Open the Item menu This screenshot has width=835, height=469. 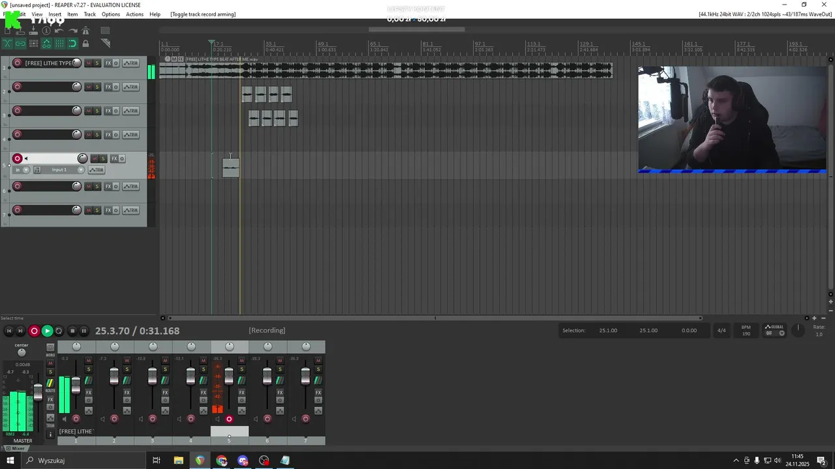(x=72, y=14)
